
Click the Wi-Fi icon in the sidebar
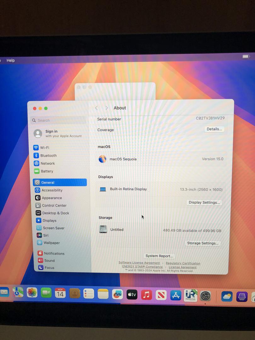pyautogui.click(x=36, y=147)
